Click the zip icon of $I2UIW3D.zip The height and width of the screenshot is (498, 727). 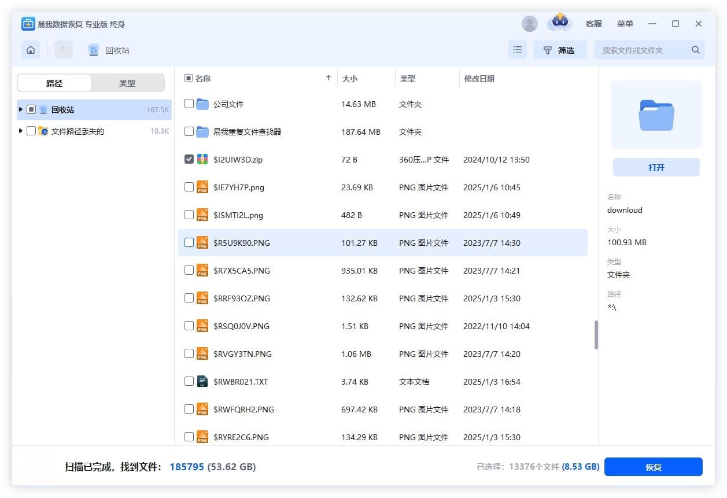click(x=202, y=159)
